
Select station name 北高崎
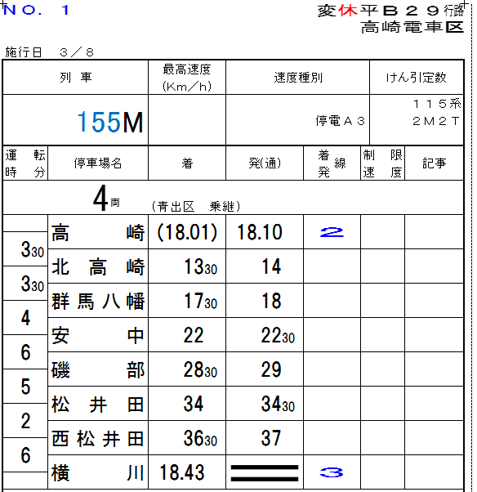click(x=98, y=266)
